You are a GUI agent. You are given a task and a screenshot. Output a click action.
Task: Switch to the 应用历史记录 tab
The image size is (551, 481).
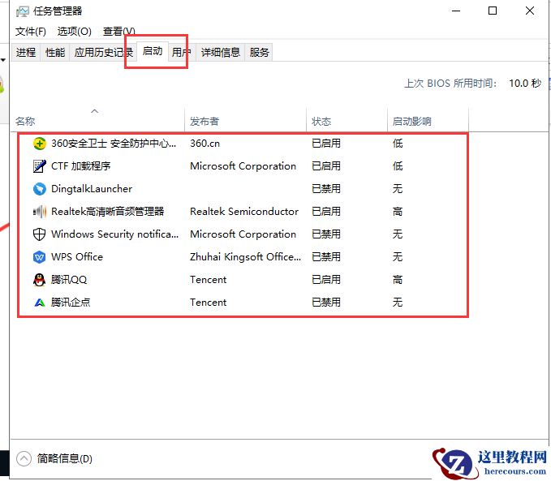coord(104,53)
